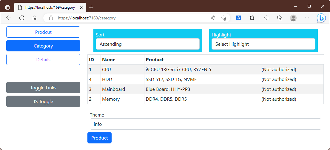Navigate to the Prodcut page
The image size is (330, 150).
[43, 32]
